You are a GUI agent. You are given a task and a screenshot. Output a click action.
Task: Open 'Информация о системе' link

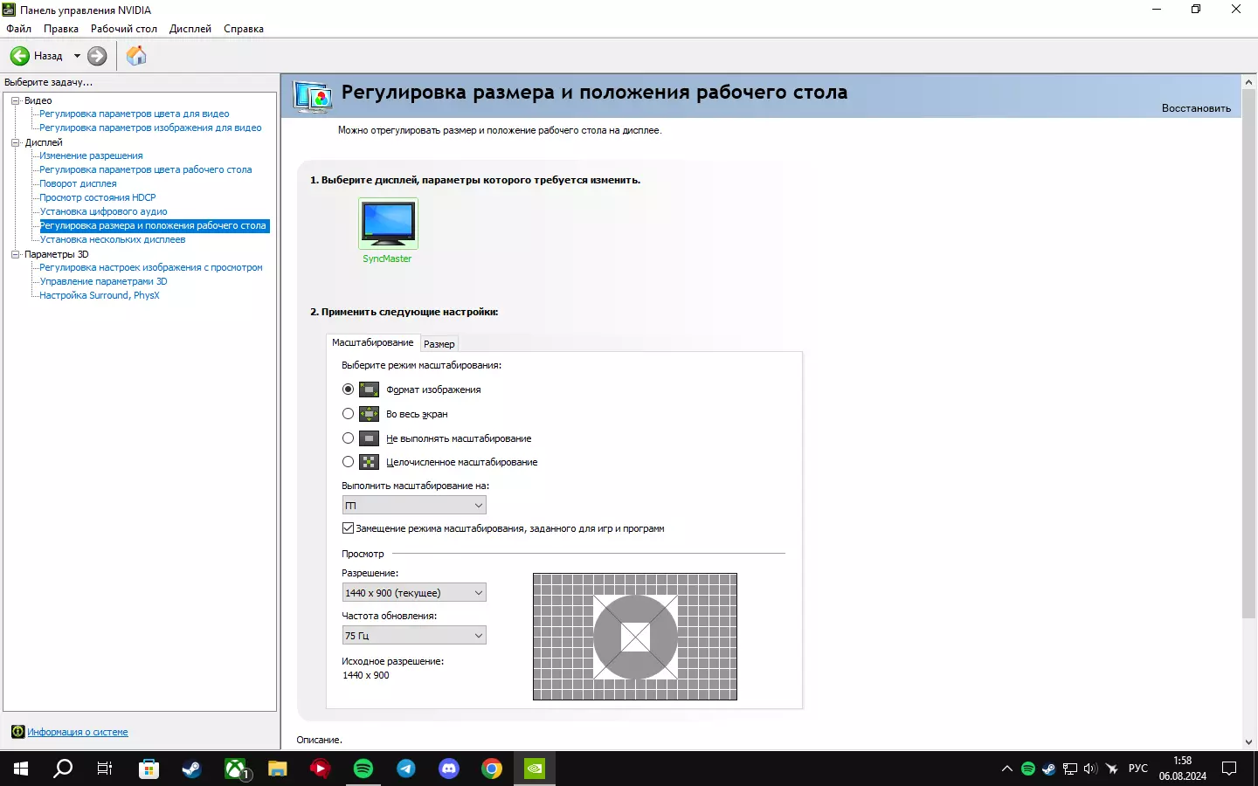click(78, 732)
